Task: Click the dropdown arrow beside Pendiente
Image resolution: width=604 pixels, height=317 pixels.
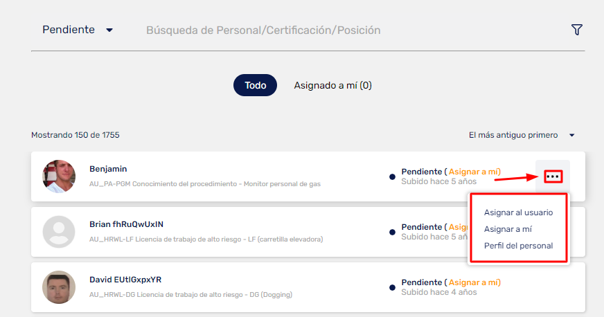Action: tap(109, 30)
